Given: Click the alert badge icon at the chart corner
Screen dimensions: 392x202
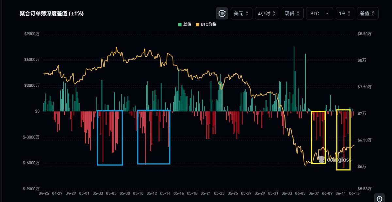Looking at the screenshot, I should click(x=379, y=198).
